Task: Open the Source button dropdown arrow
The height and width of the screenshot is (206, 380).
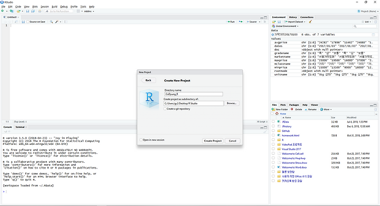Action: tap(260, 22)
